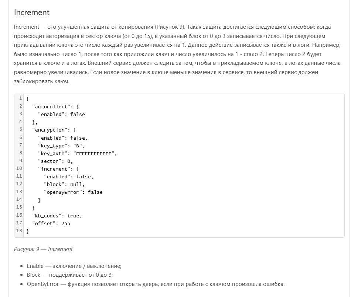Click line number 18 in the gutter
358x297 pixels.
[x=19, y=231]
